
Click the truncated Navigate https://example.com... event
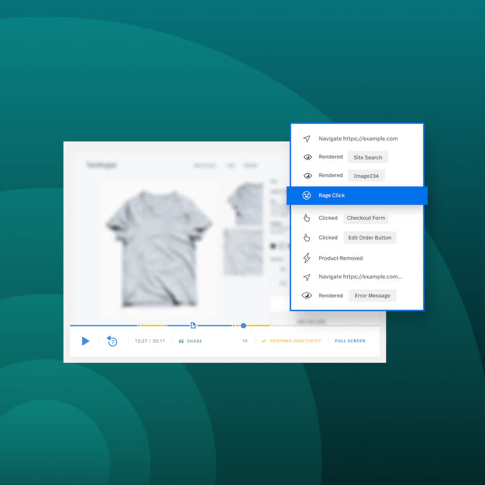[x=360, y=277]
